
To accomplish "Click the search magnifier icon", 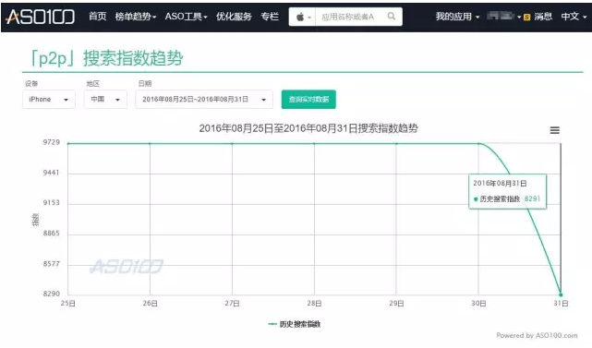I will (x=392, y=17).
